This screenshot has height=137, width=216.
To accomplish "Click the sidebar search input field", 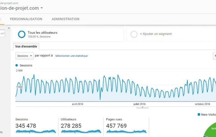I will [2, 33].
